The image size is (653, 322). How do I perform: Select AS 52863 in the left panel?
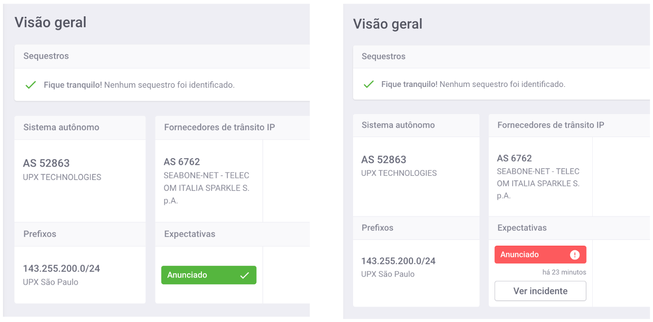coord(46,163)
